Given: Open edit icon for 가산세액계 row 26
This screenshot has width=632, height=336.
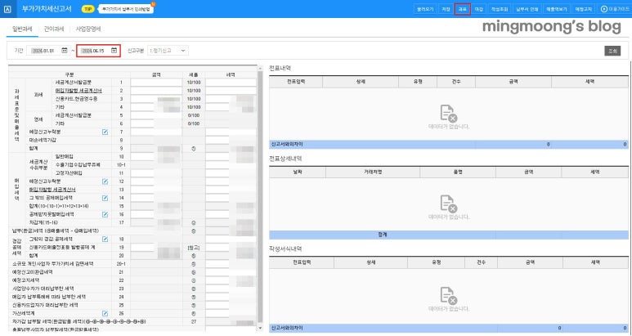Looking at the screenshot, I should (x=105, y=313).
